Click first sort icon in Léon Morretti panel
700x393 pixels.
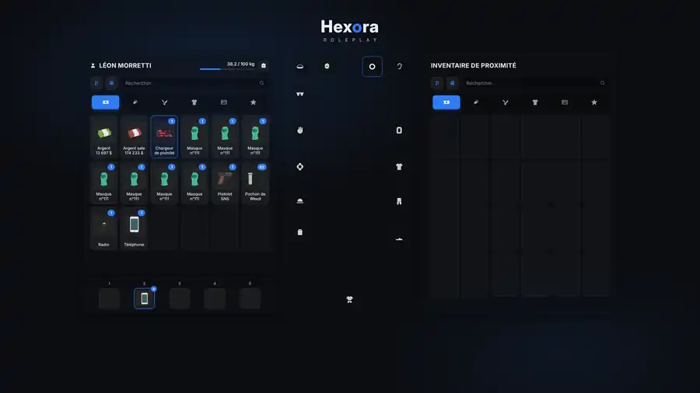click(x=96, y=83)
